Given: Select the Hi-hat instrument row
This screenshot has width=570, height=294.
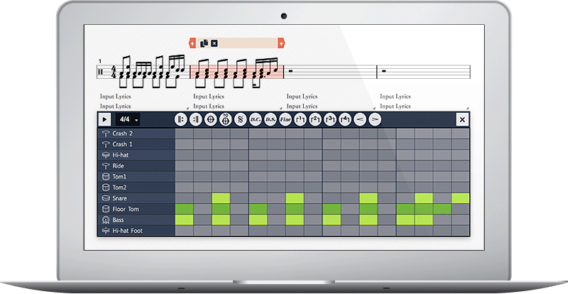Looking at the screenshot, I should 136,155.
